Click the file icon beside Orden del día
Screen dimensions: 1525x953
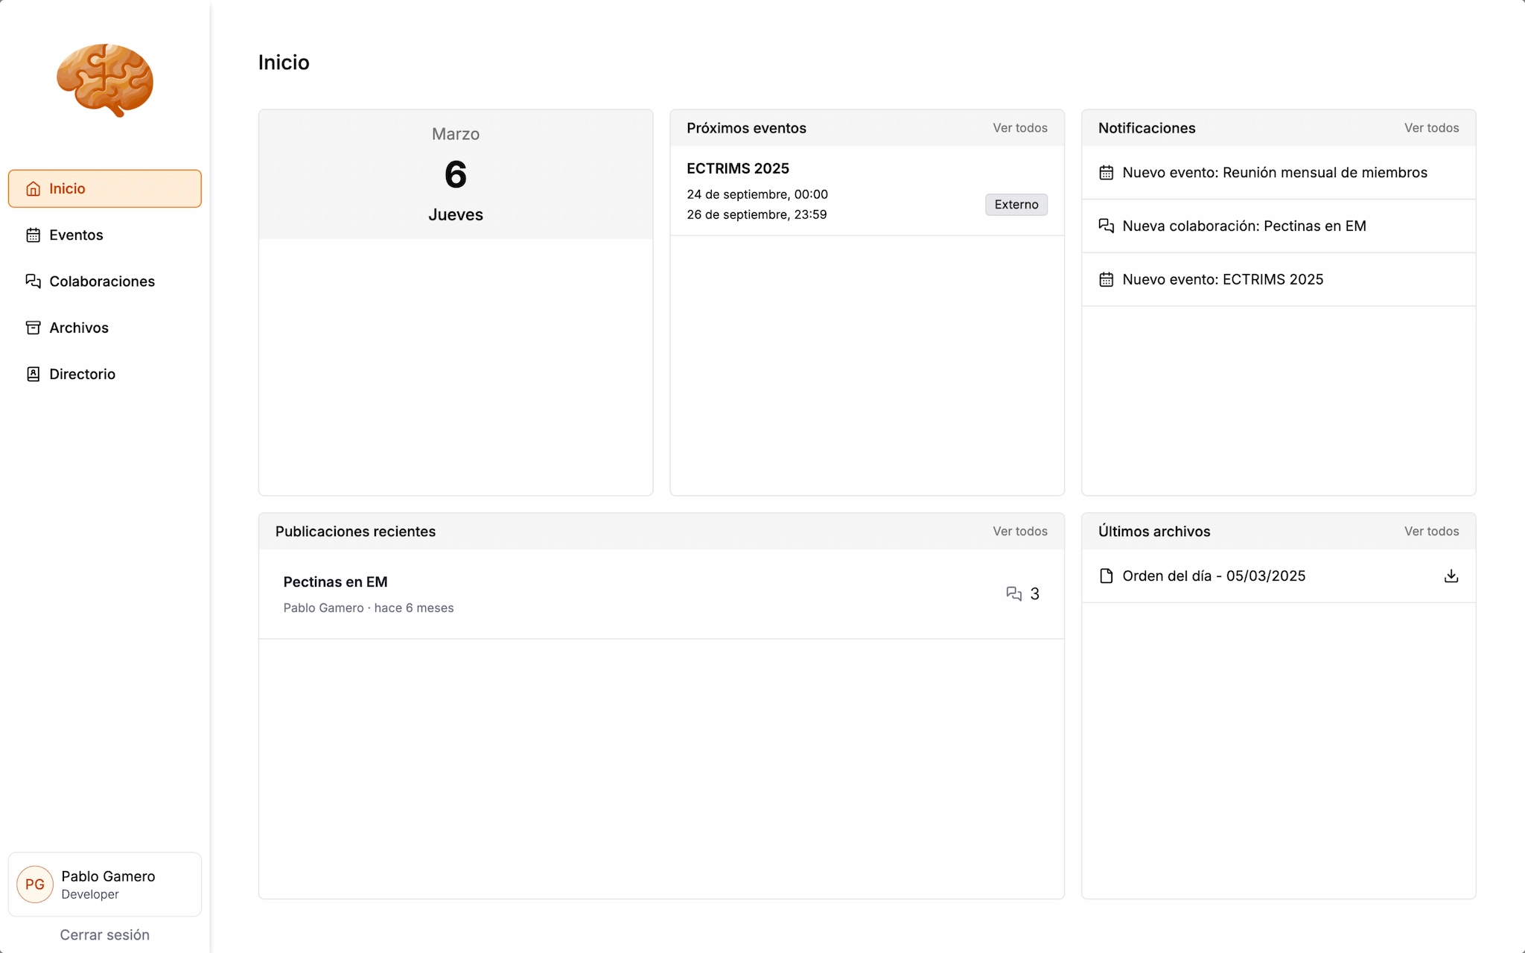click(x=1106, y=576)
